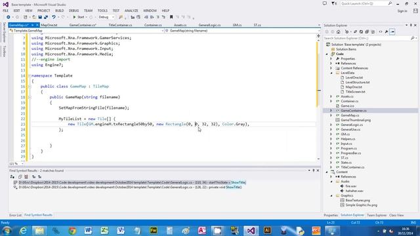Switch to the Class View tab

coord(396,215)
